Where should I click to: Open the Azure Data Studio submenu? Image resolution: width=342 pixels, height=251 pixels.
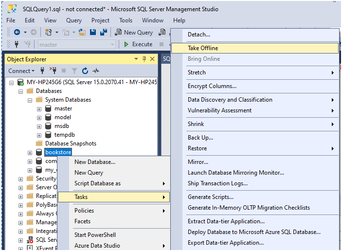click(x=114, y=246)
